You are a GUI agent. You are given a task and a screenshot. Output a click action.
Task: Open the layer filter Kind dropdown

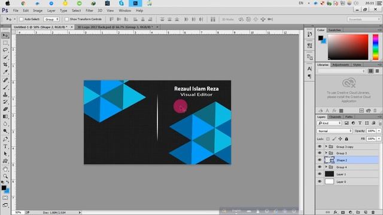tap(329, 123)
